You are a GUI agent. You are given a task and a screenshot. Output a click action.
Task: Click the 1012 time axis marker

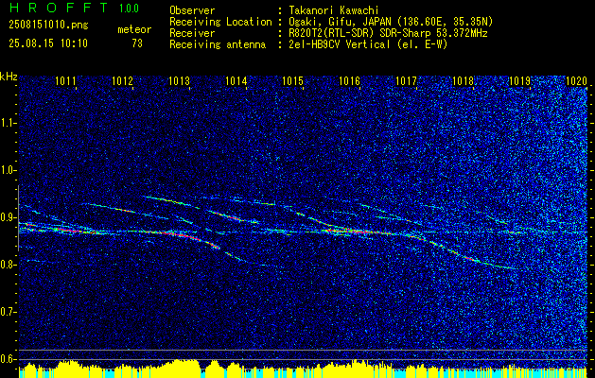pyautogui.click(x=123, y=80)
